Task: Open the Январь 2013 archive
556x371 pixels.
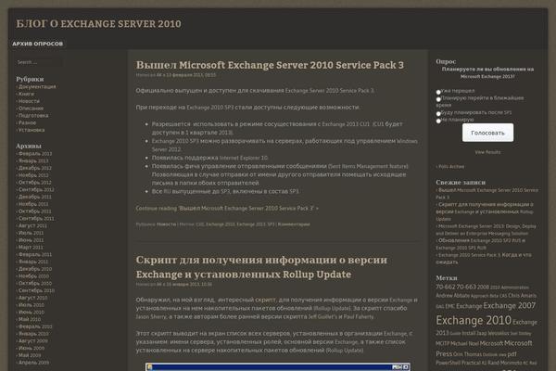Action: [x=33, y=160]
